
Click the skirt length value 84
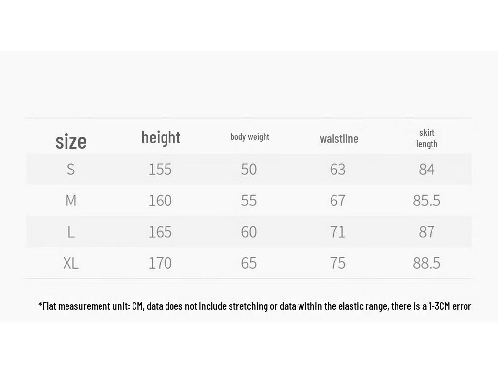[x=427, y=169]
